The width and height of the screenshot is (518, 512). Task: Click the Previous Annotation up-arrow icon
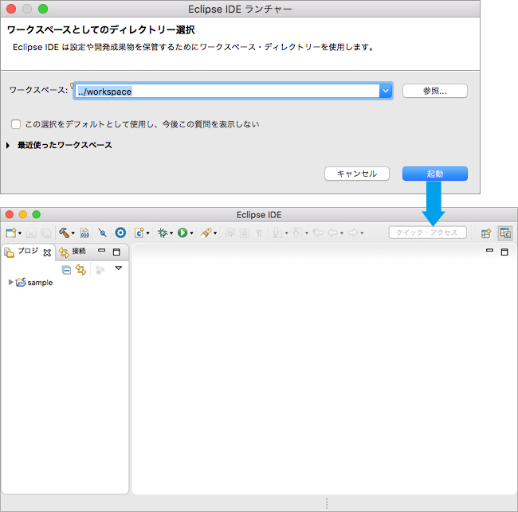point(296,233)
